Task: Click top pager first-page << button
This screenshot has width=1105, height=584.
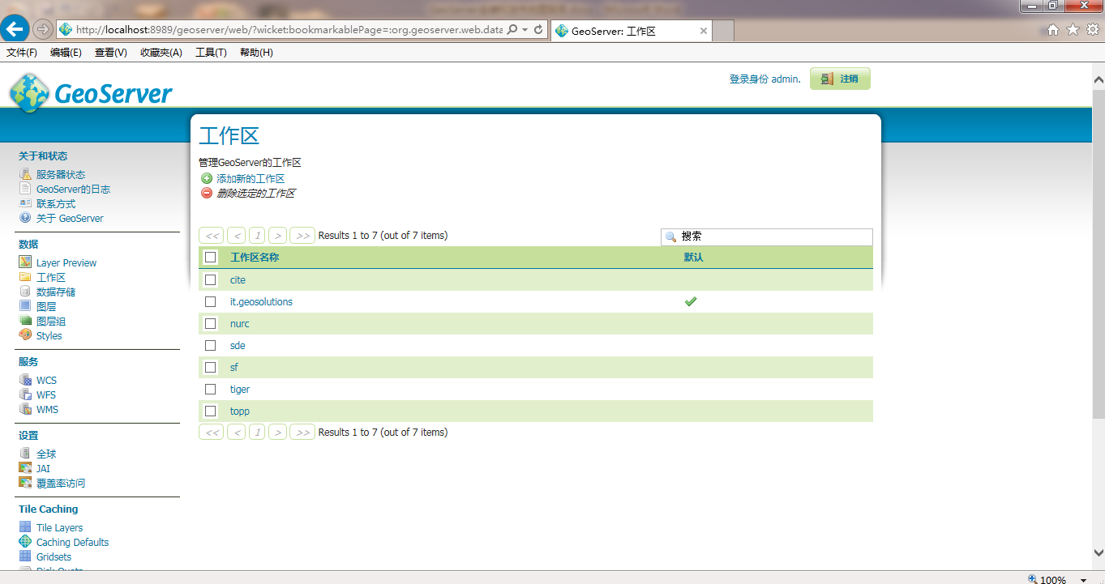Action: (x=212, y=236)
